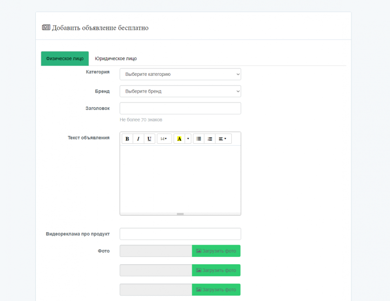Click the second photo file name field
Screen dimensions: 390x301
[x=156, y=270]
